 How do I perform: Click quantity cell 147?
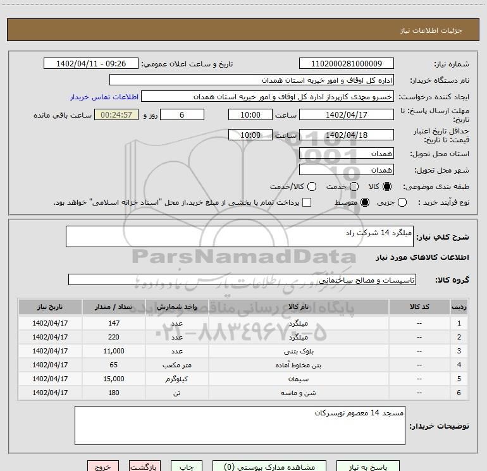click(114, 323)
